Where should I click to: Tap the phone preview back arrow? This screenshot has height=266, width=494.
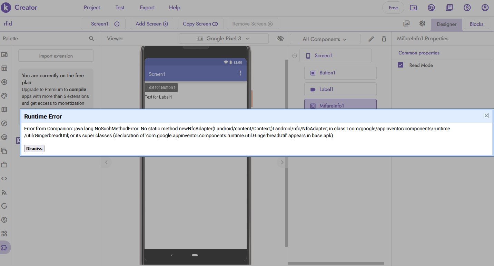pos(172,255)
